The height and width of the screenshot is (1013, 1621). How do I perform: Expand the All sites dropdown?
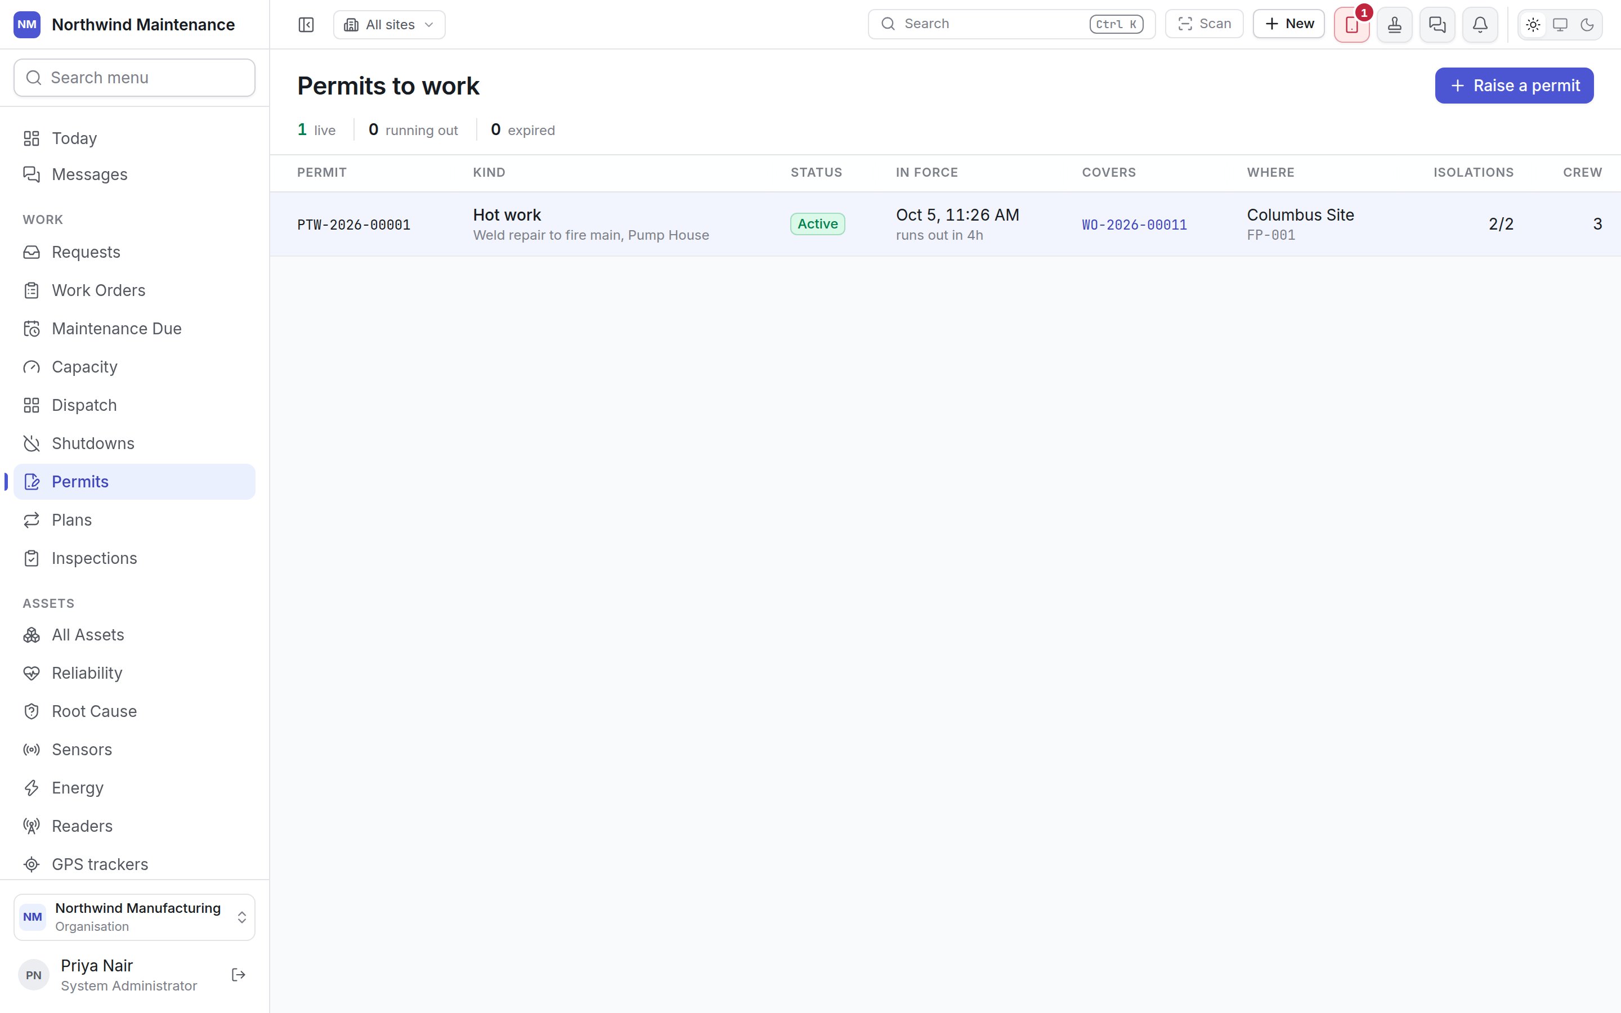pyautogui.click(x=389, y=25)
